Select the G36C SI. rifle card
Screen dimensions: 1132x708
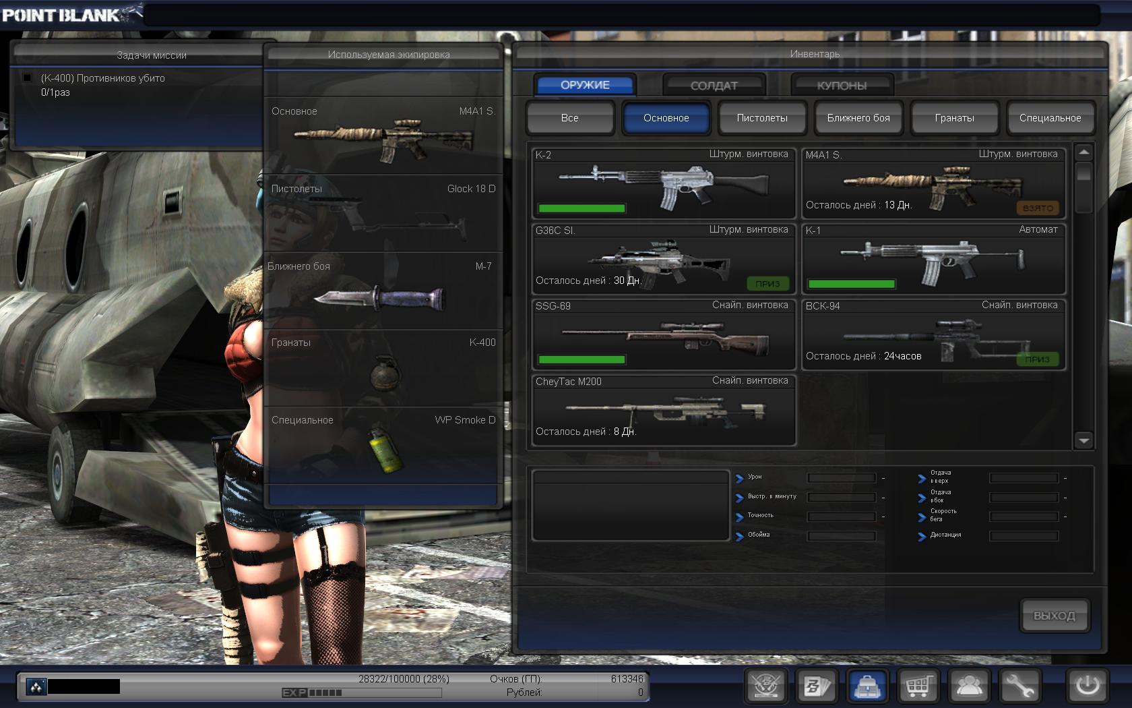pyautogui.click(x=664, y=258)
